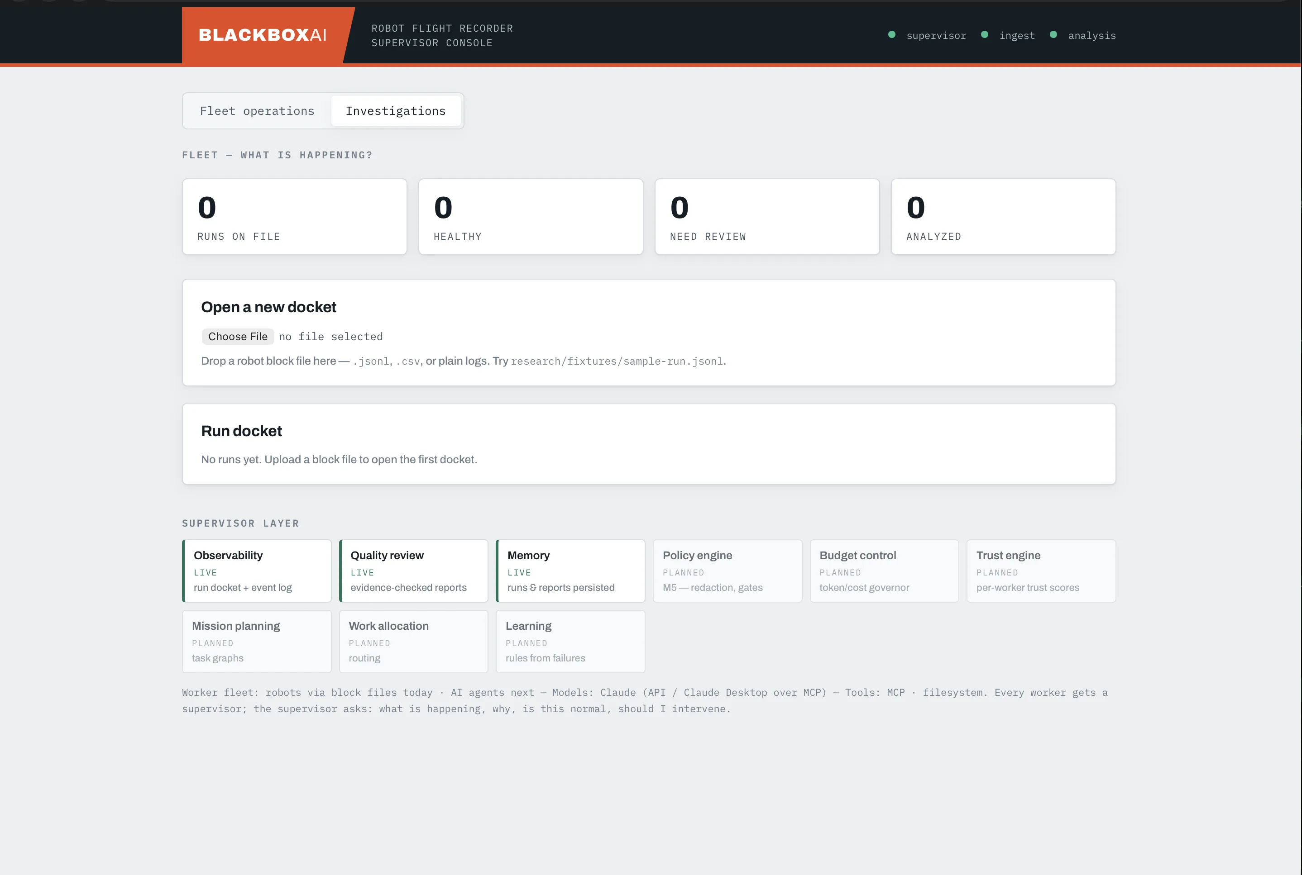Open the Work allocation planned card
The image size is (1302, 875).
point(414,641)
